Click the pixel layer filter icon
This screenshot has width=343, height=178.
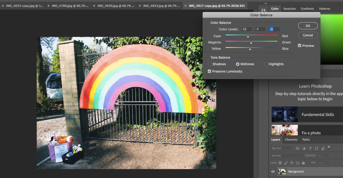pyautogui.click(x=297, y=148)
